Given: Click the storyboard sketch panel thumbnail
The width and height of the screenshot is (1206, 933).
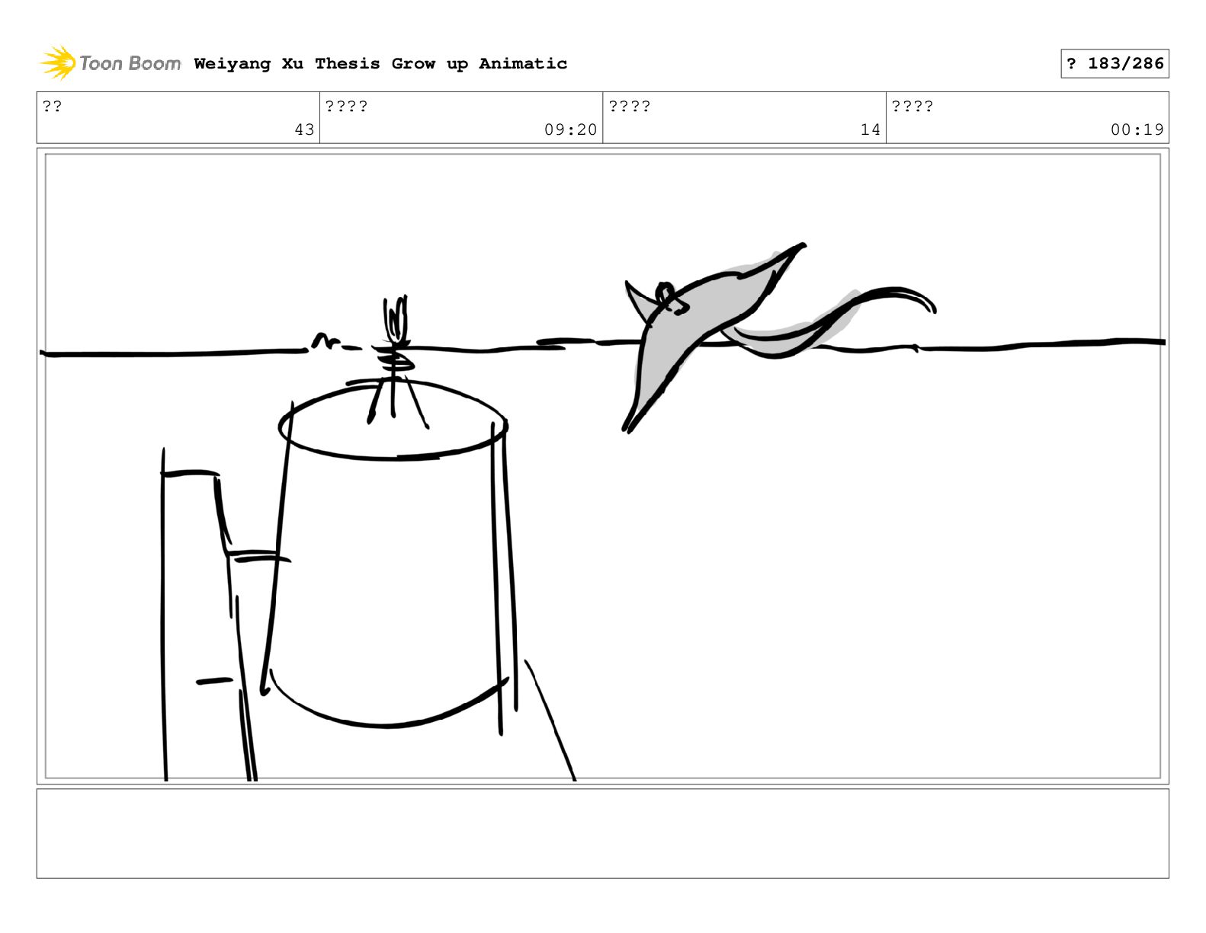Looking at the screenshot, I should coord(602,466).
